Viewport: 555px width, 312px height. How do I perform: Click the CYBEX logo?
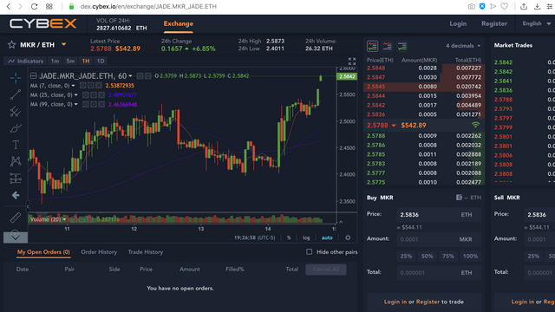(42, 23)
